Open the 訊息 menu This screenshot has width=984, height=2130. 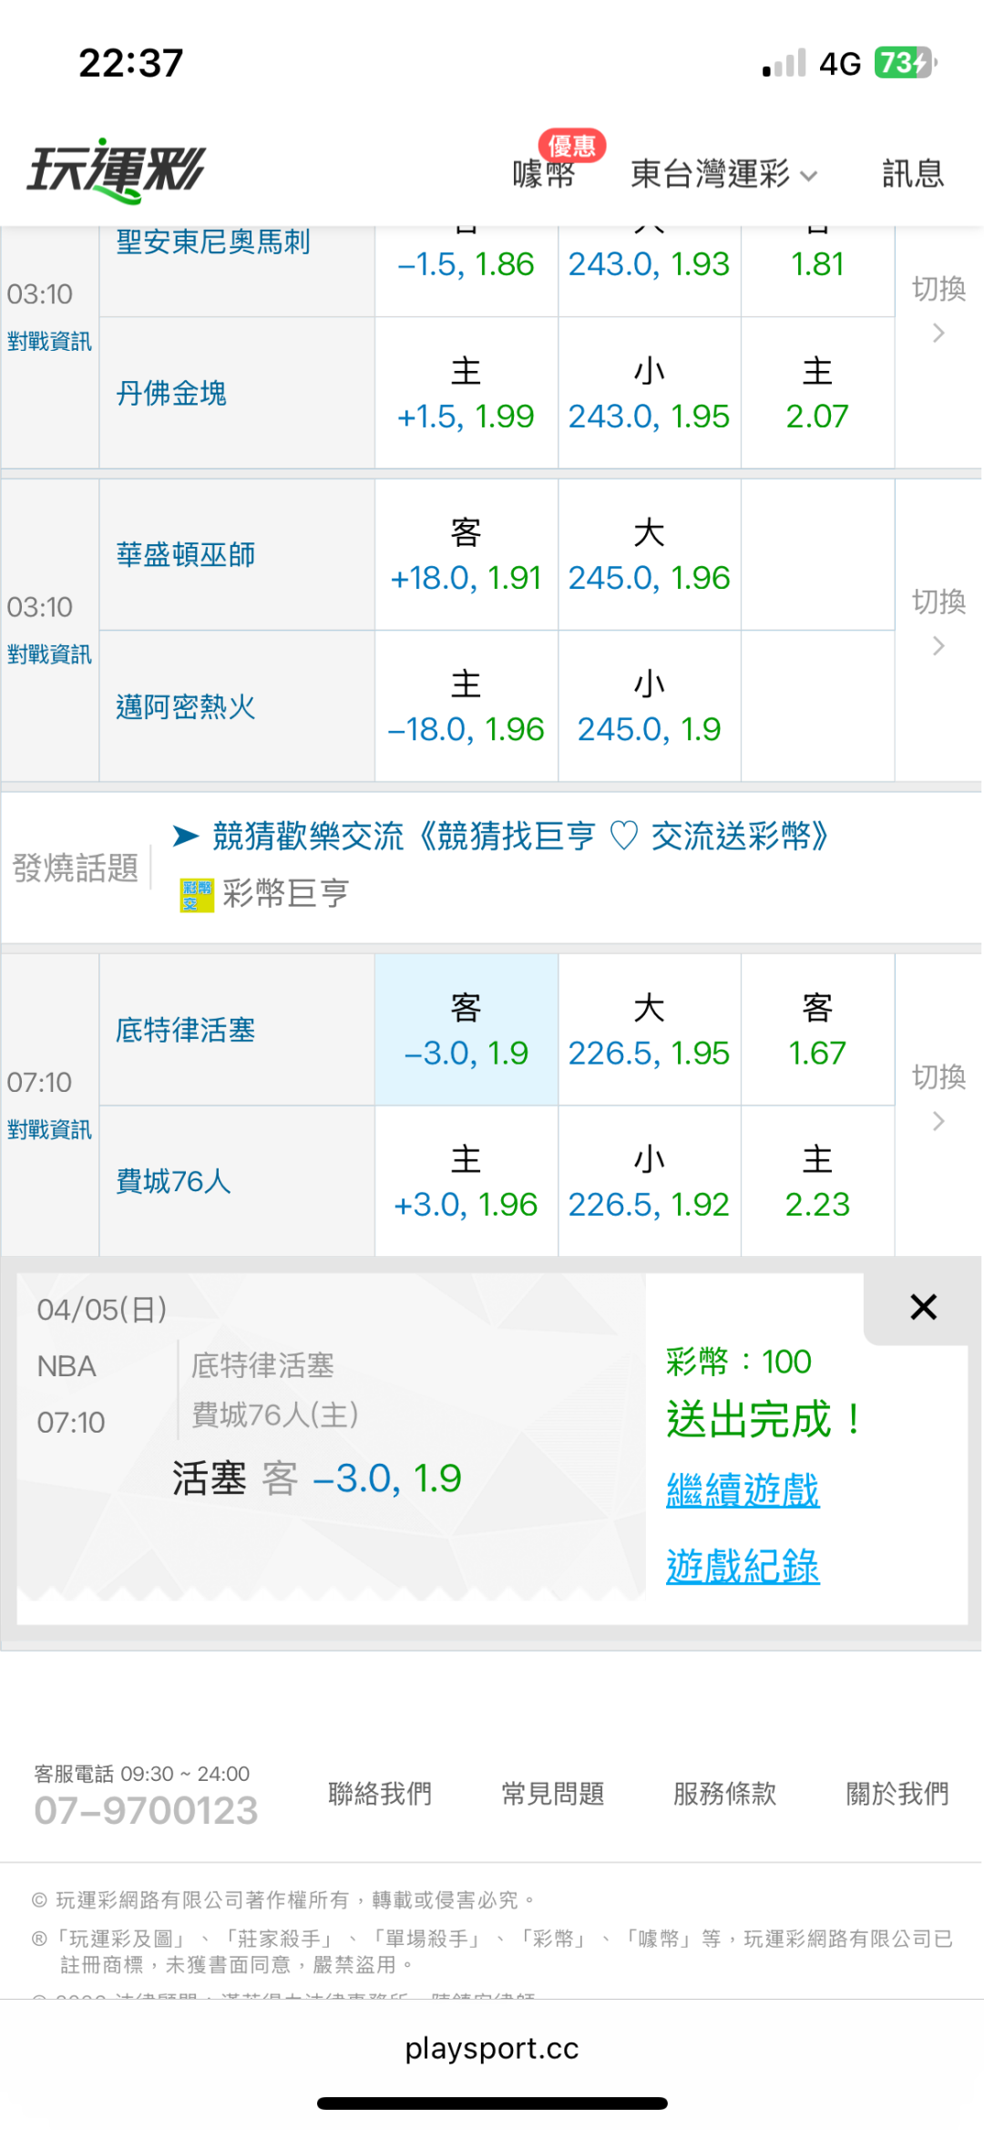coord(912,173)
